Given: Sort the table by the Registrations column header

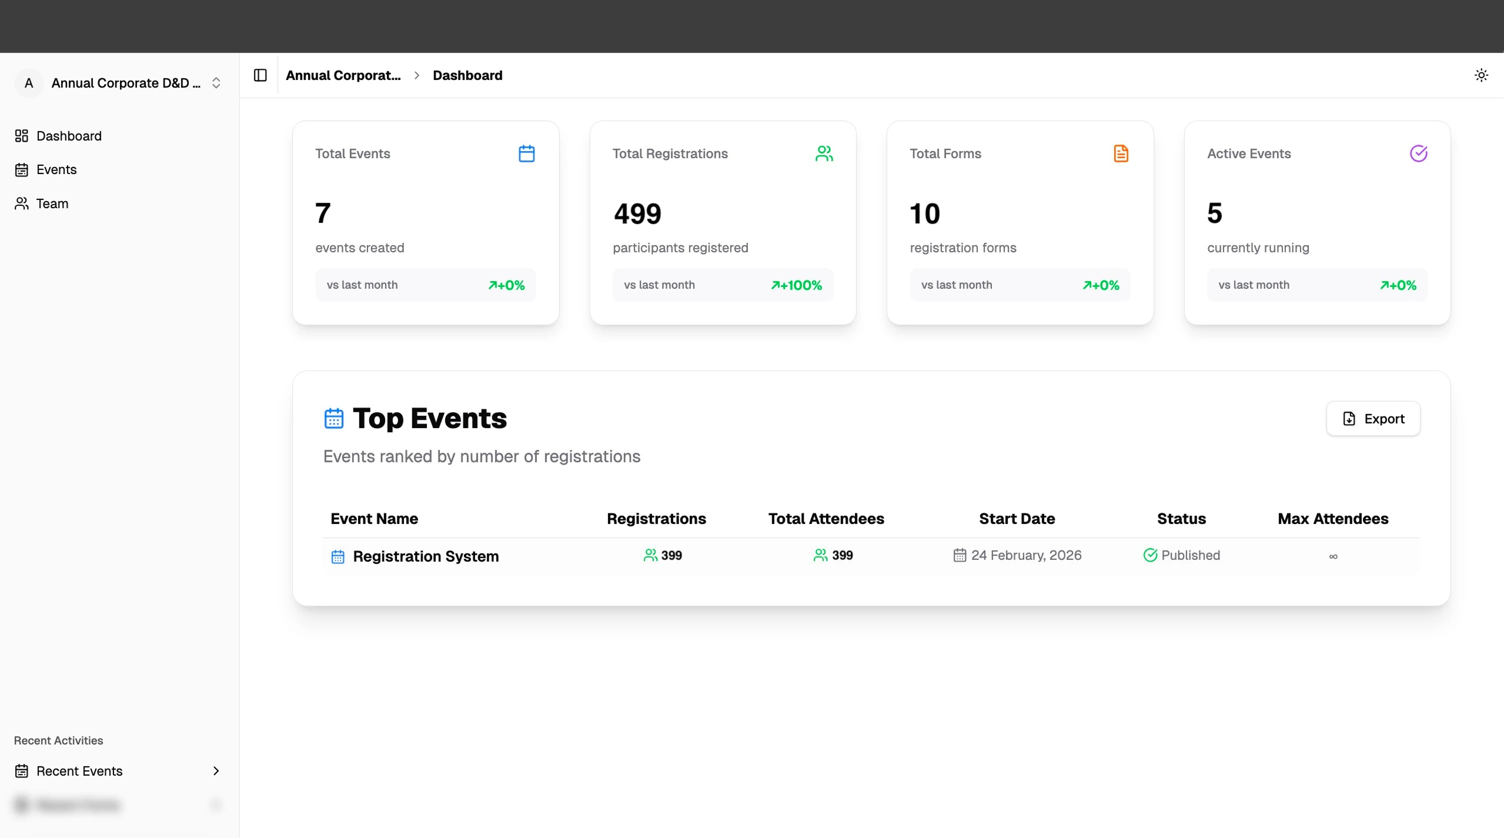Looking at the screenshot, I should [656, 519].
